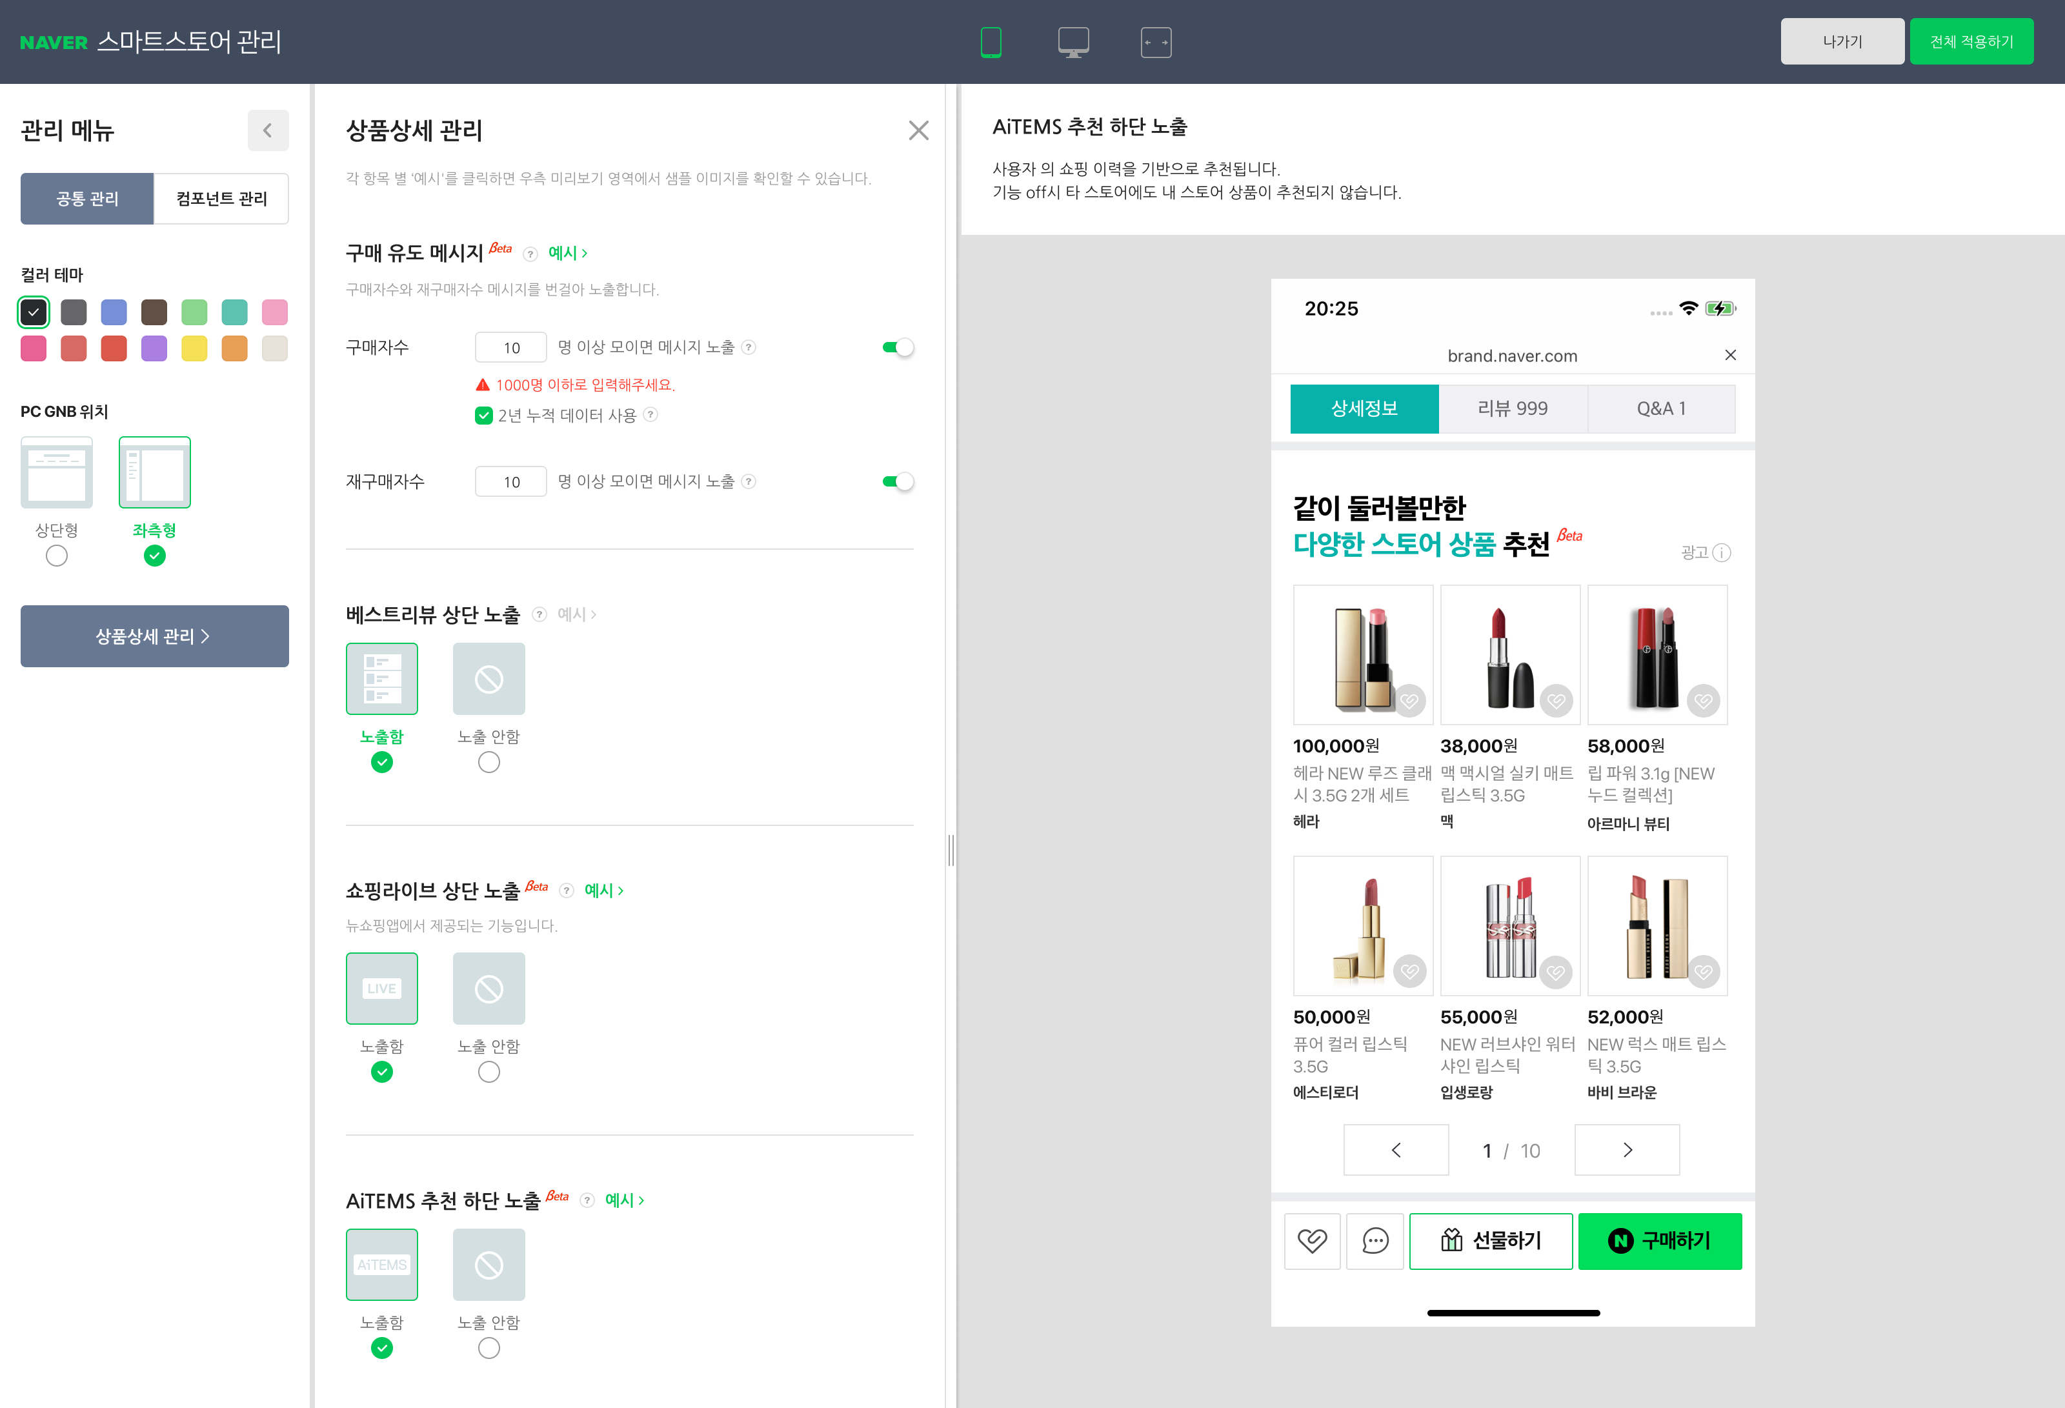Open 예시 link for 베스트리뷰 상단 노출
The image size is (2065, 1408).
click(577, 615)
